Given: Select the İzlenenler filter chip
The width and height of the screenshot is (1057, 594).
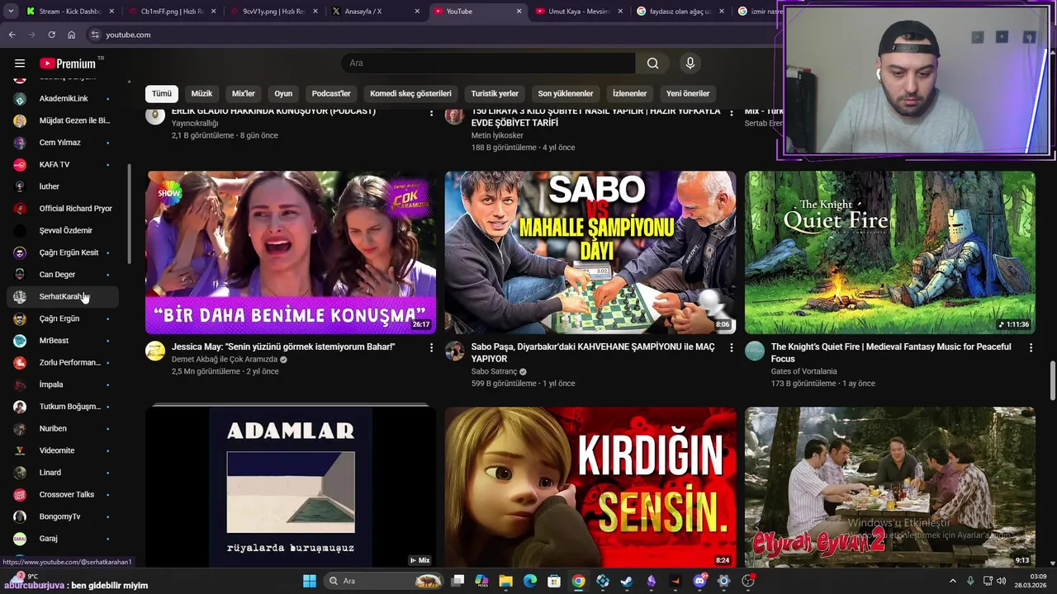Looking at the screenshot, I should [629, 93].
